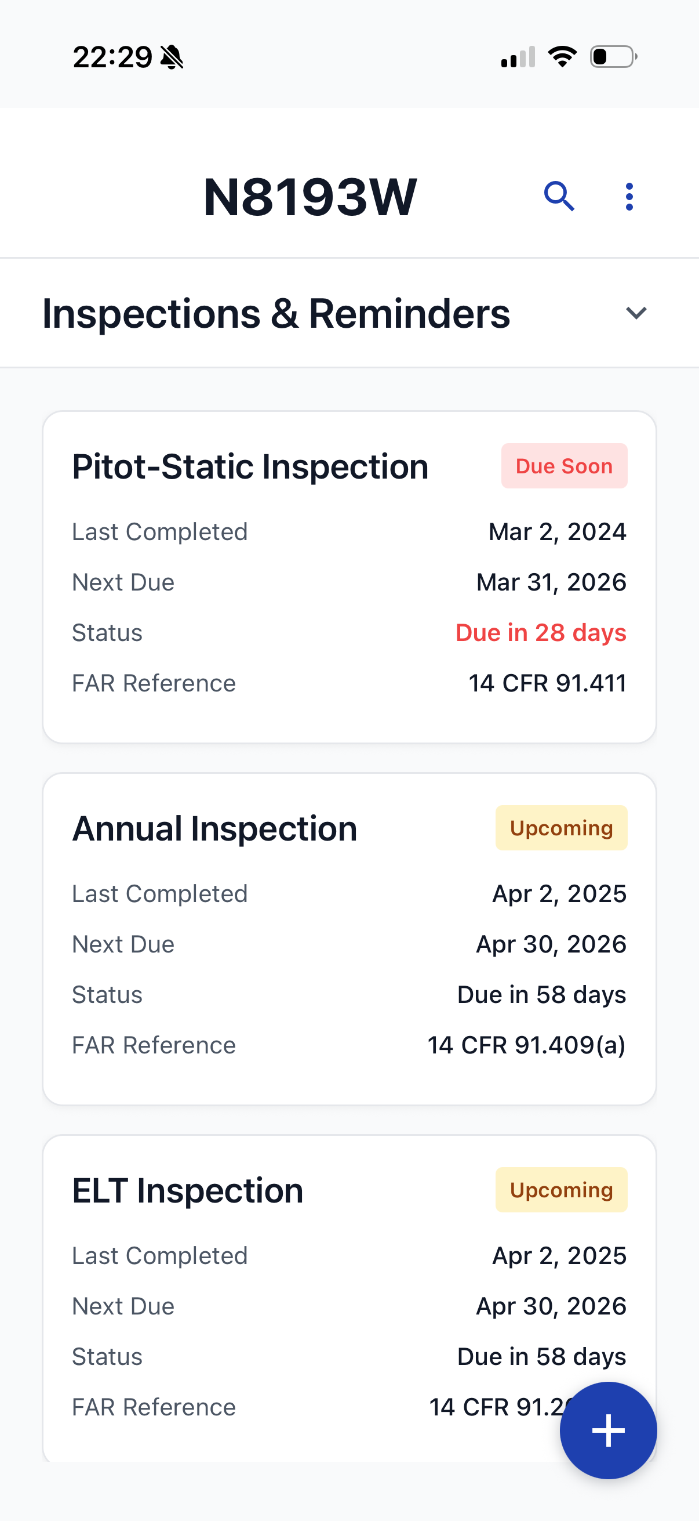The height and width of the screenshot is (1521, 699).
Task: Toggle the Upcoming badge on Annual Inspection
Action: (x=561, y=827)
